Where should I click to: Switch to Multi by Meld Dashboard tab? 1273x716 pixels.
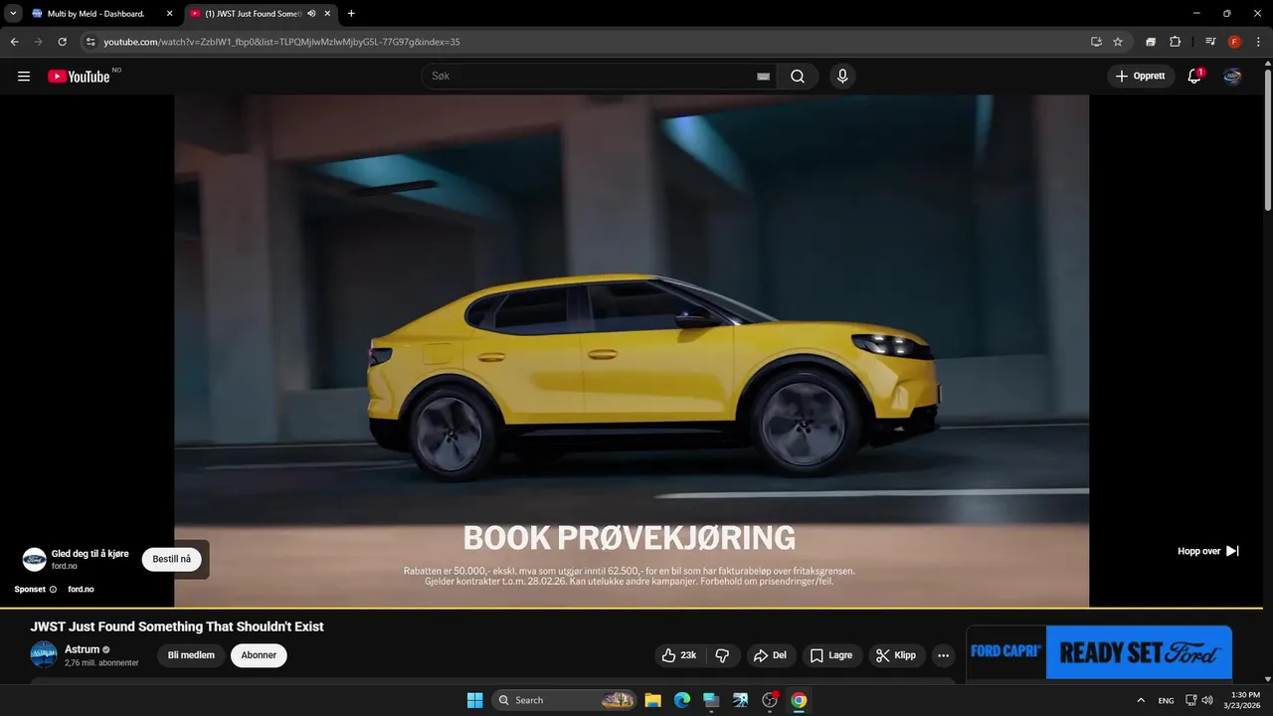(x=94, y=14)
